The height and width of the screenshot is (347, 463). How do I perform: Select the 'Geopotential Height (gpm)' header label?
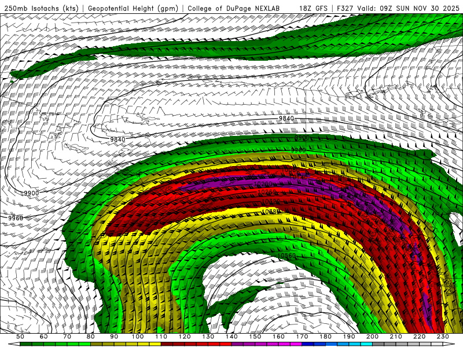133,8
